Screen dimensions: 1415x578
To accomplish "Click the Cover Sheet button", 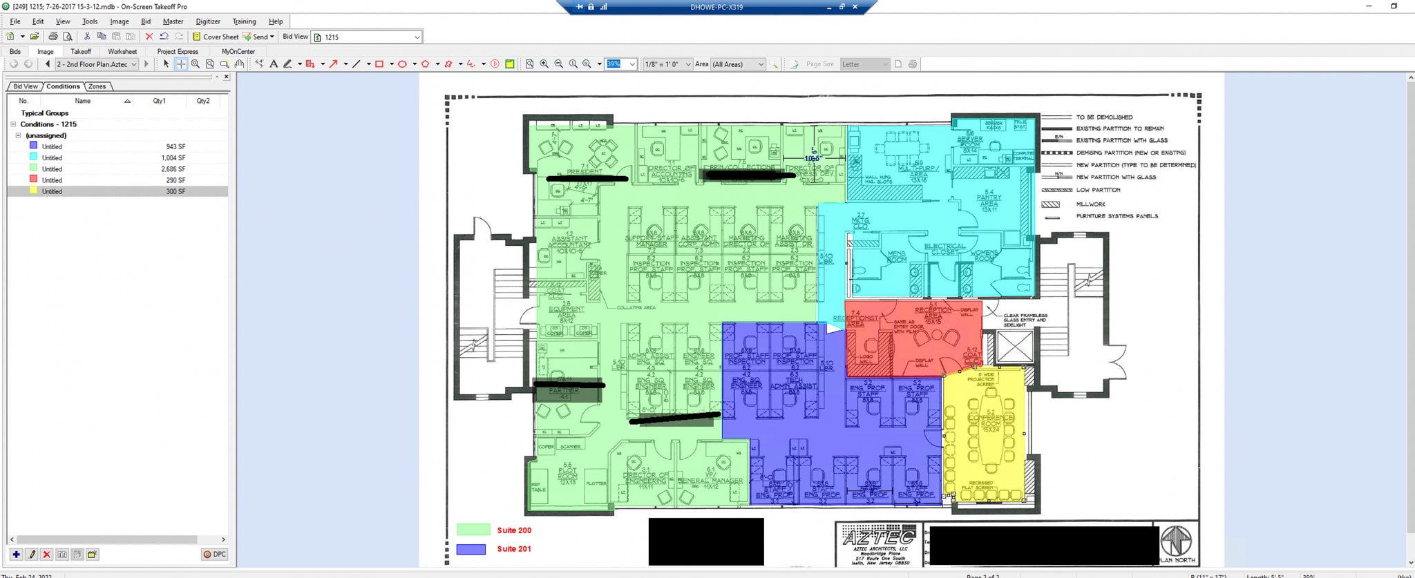I will [x=216, y=37].
